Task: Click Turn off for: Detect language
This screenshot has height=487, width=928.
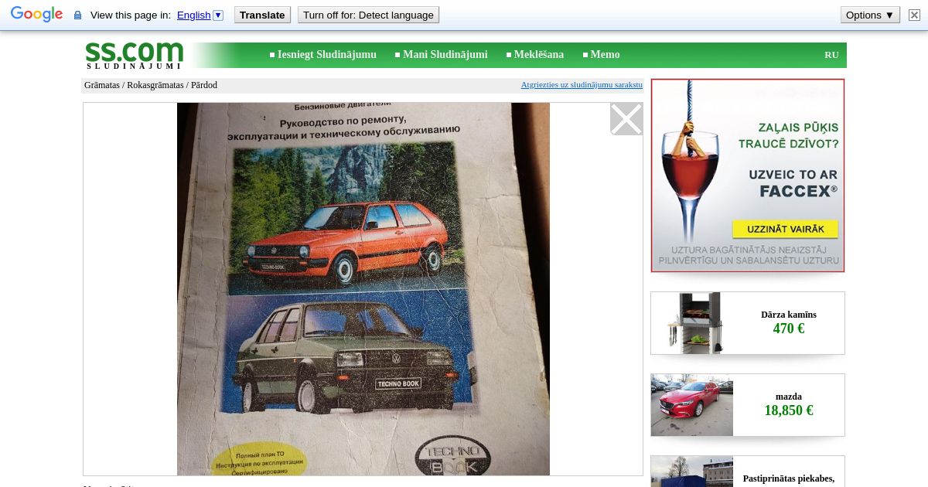Action: point(368,15)
